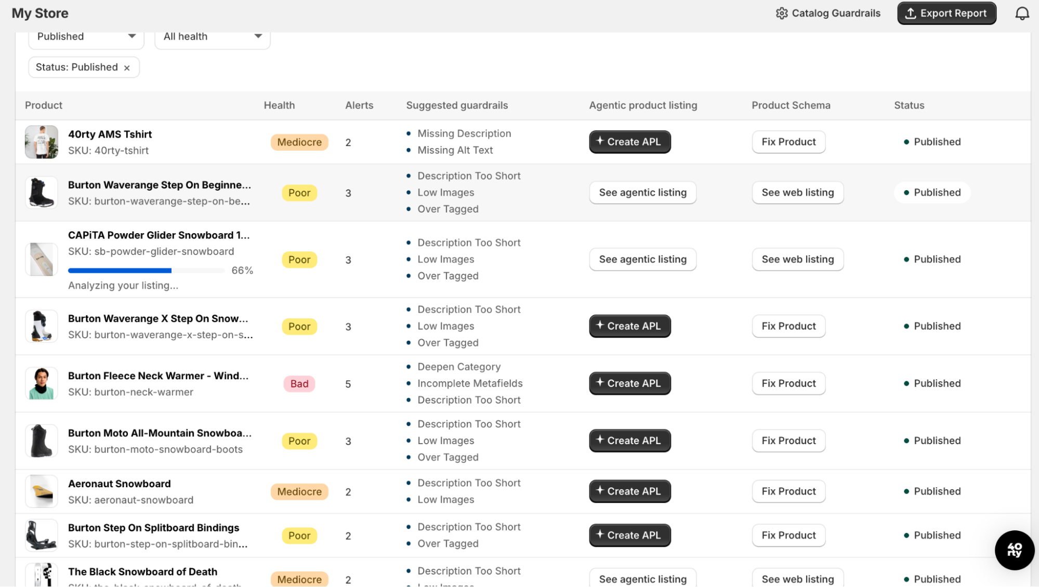Click the CAPiTA listing analysis progress bar
The width and height of the screenshot is (1039, 587).
coord(147,271)
